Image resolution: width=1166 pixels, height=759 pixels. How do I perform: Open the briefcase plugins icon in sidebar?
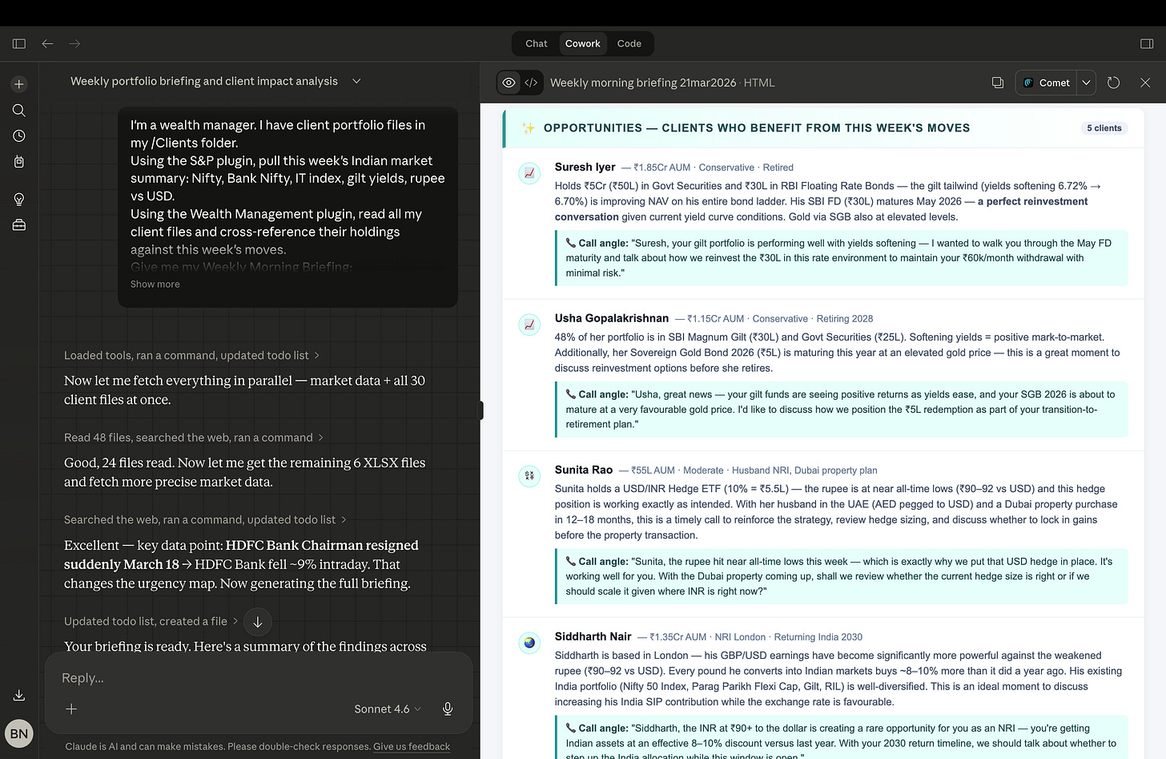coord(19,225)
